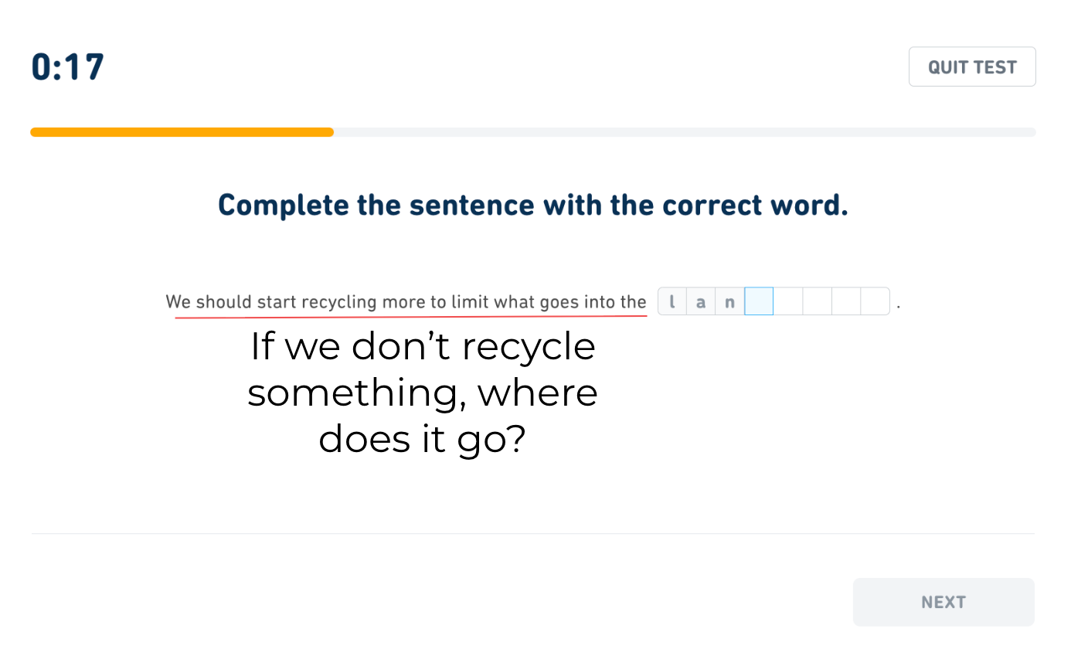Focus the highlighted empty fourth letter box
This screenshot has height=663, width=1071.
pos(759,301)
